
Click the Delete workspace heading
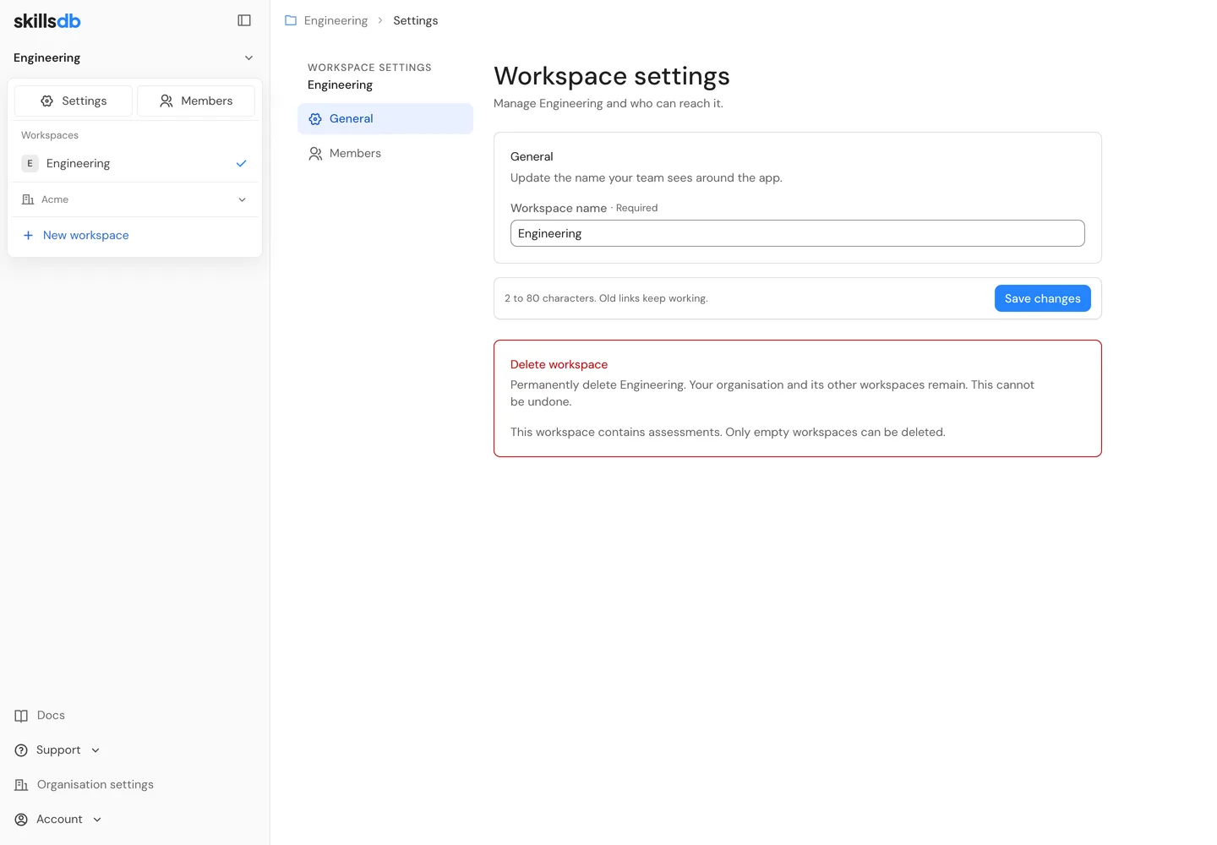coord(559,364)
